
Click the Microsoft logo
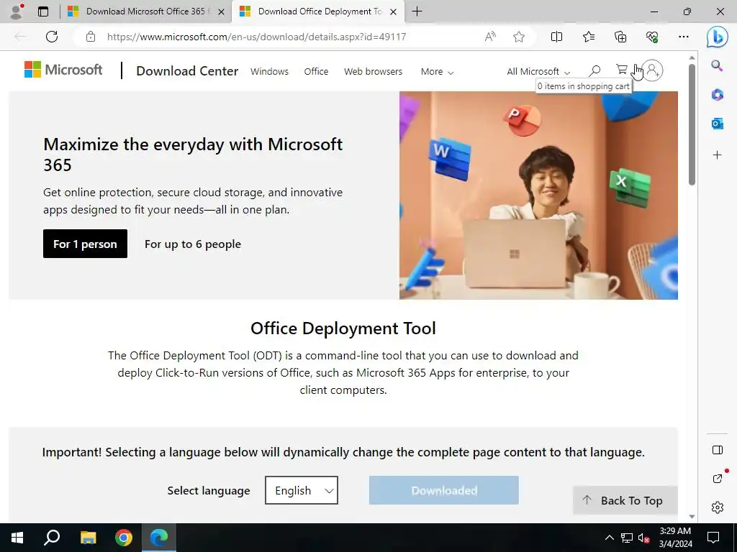point(63,70)
